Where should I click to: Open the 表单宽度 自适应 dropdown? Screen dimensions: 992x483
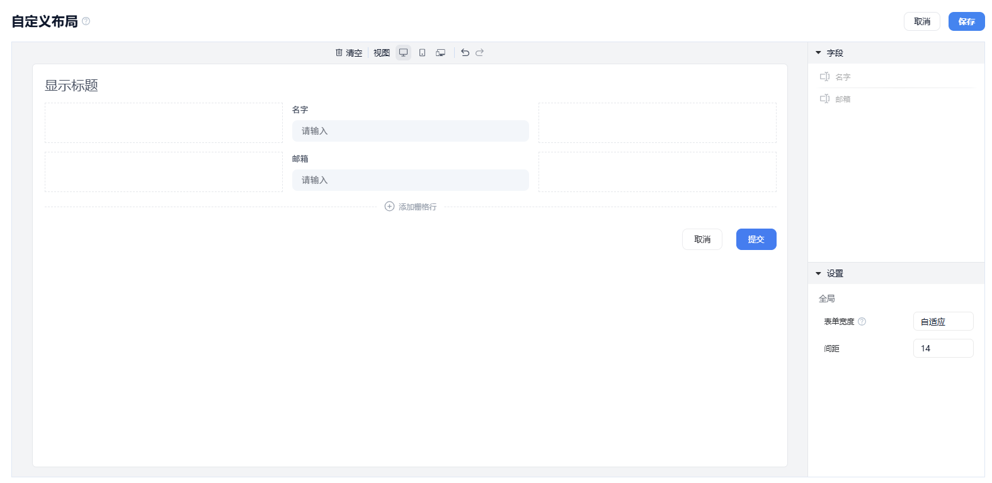click(943, 321)
